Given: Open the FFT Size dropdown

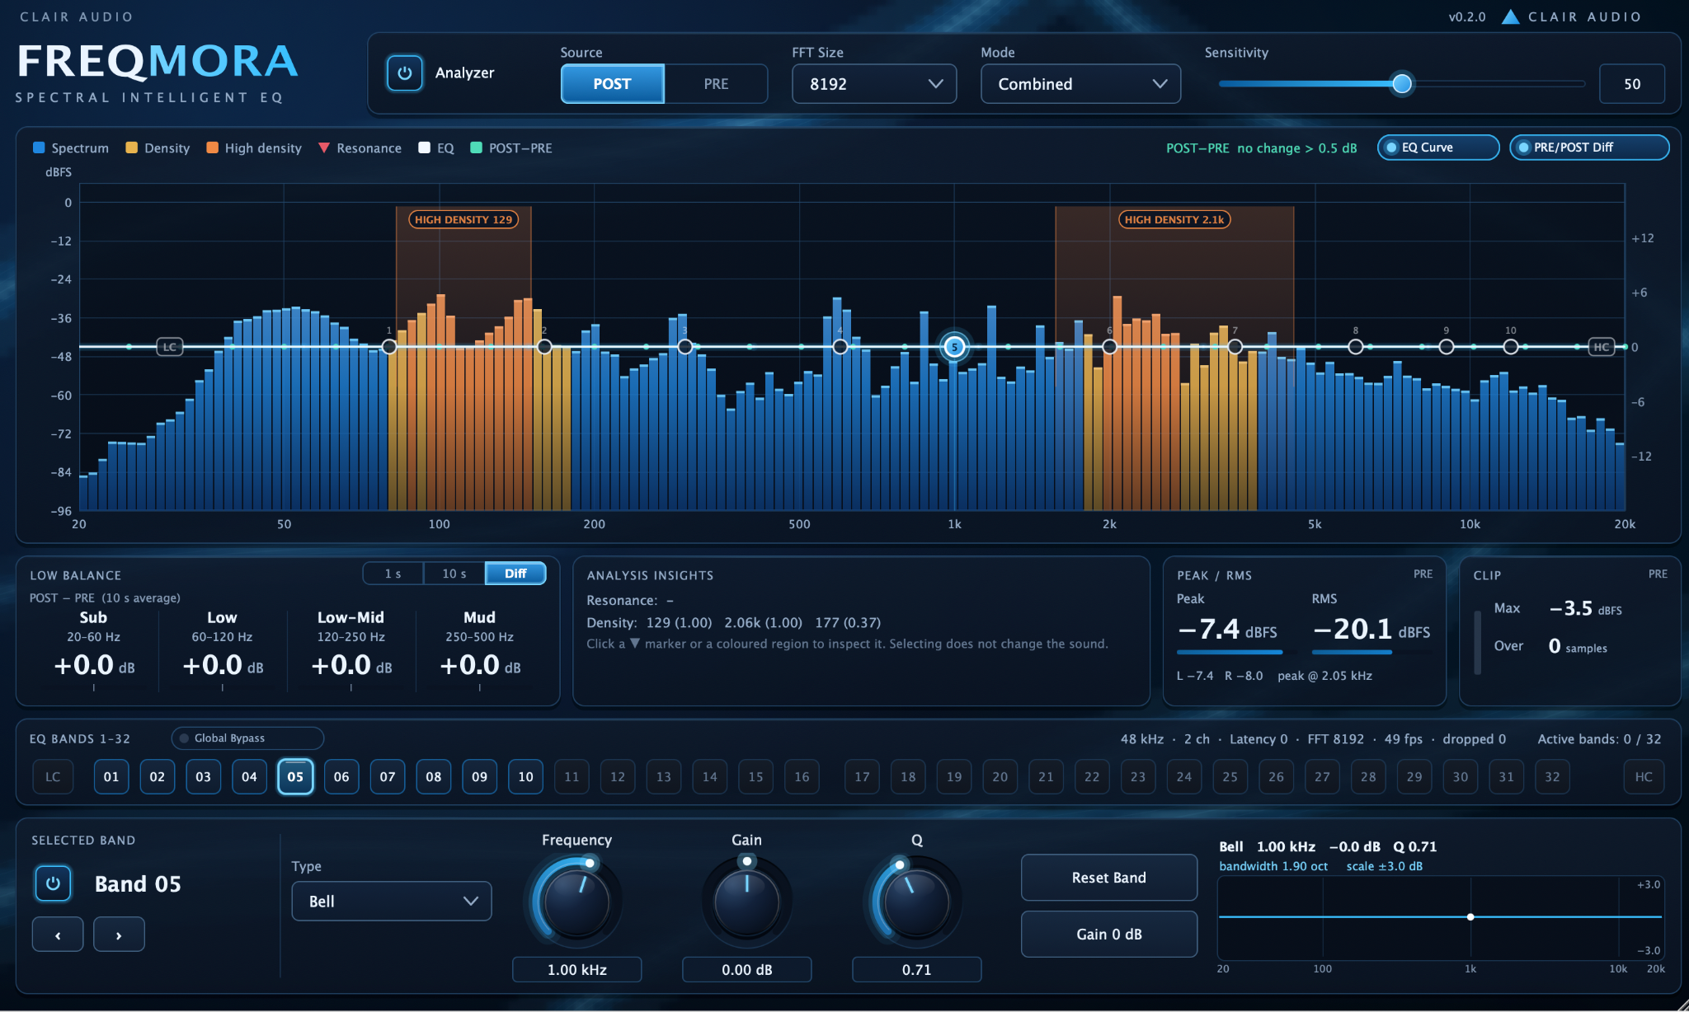Looking at the screenshot, I should 874,84.
